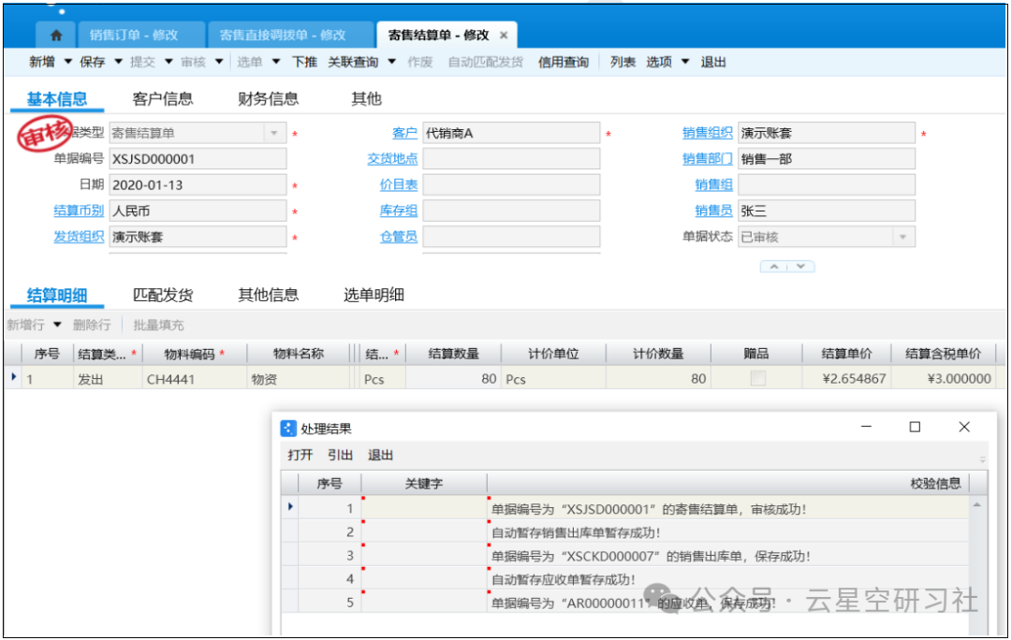Toggle the 赠品 checkbox in row 1

pyautogui.click(x=758, y=379)
